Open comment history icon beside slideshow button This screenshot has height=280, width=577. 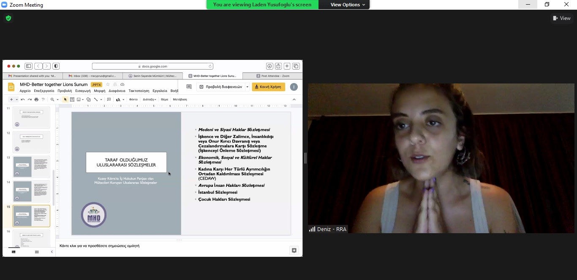[x=189, y=87]
